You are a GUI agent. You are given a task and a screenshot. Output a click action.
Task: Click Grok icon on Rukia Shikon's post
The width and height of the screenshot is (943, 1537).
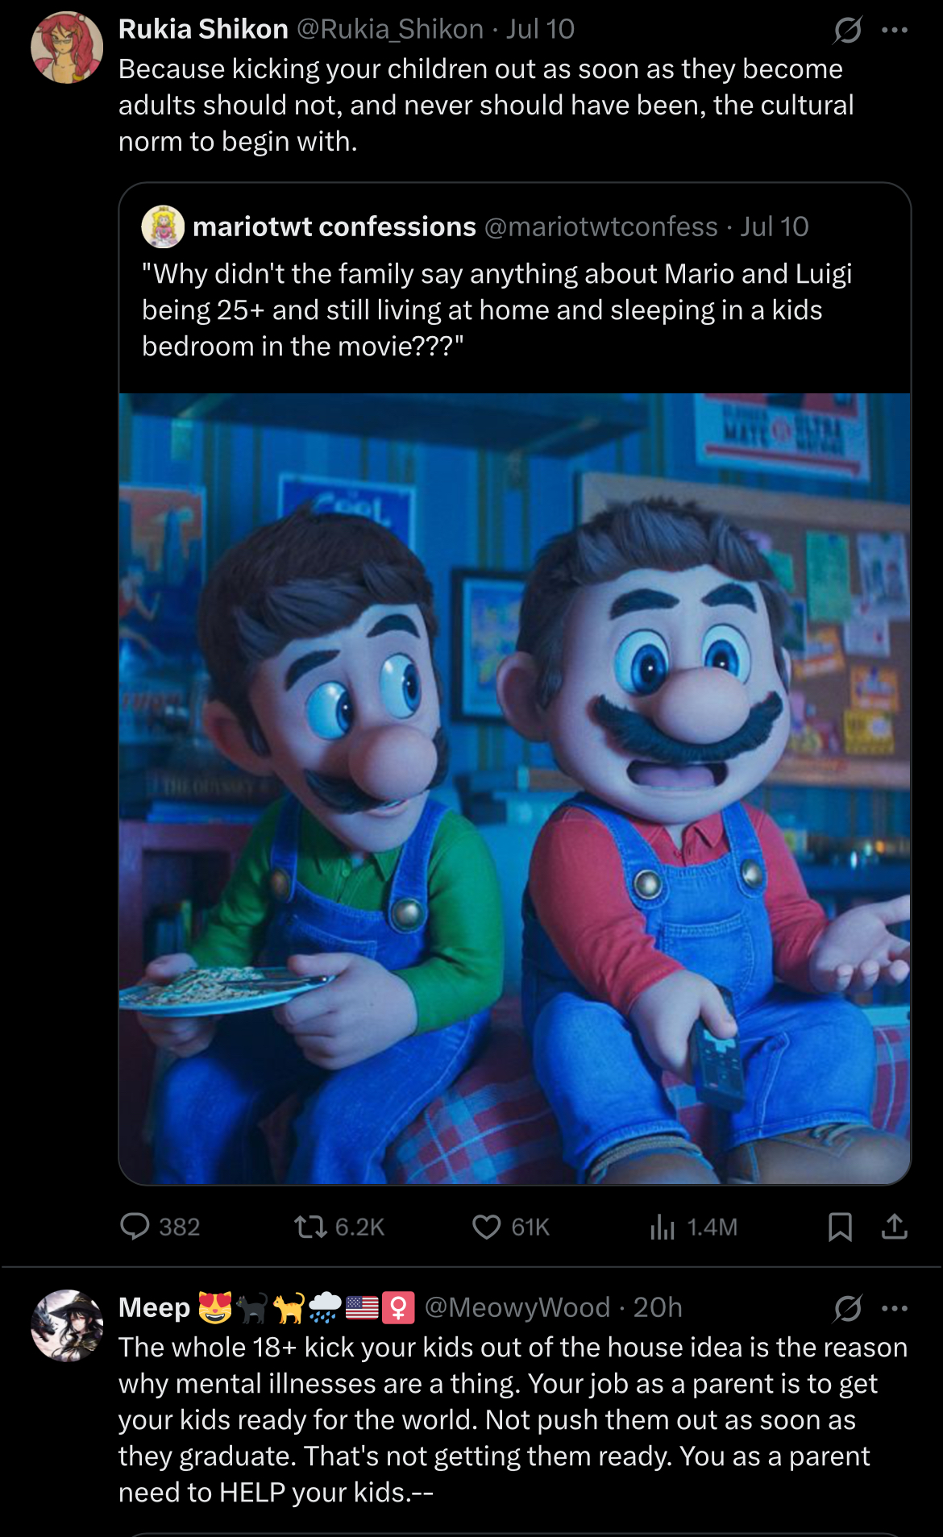[x=848, y=30]
